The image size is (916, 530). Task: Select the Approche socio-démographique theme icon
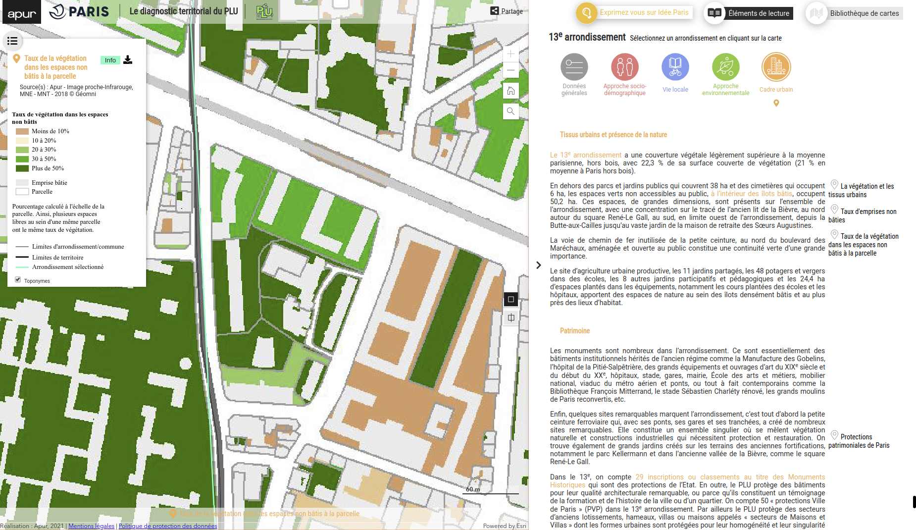pos(624,67)
